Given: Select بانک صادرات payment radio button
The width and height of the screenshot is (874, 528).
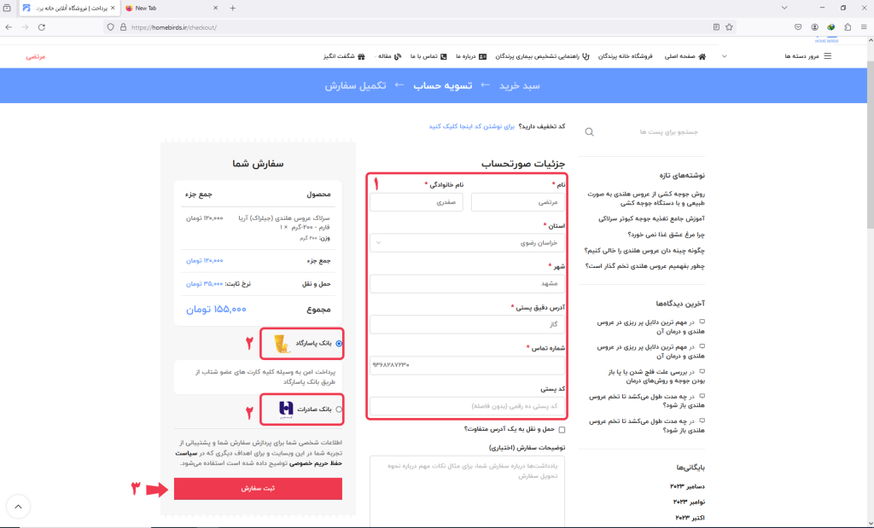Looking at the screenshot, I should [339, 409].
